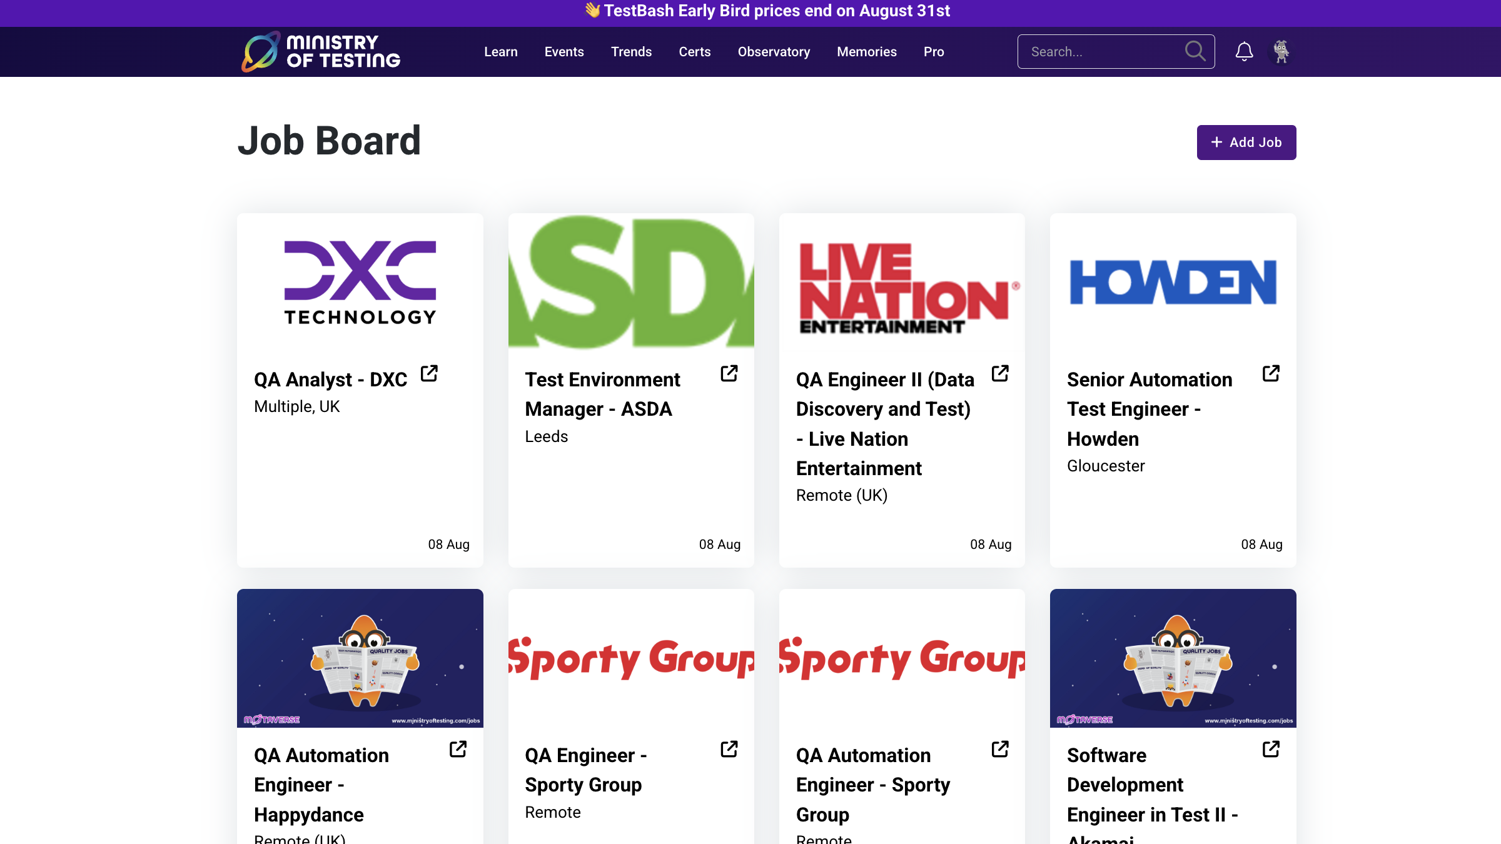This screenshot has height=844, width=1501.
Task: Click the 08 Aug date on Live Nation card
Action: 991,545
